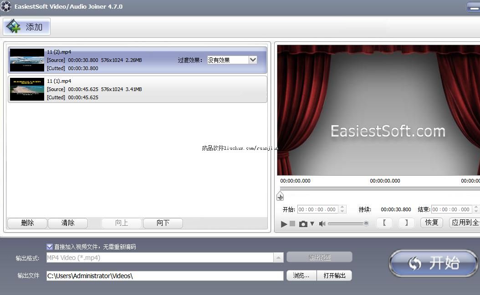Click the 开始 start time stepper arrows

[x=342, y=209]
